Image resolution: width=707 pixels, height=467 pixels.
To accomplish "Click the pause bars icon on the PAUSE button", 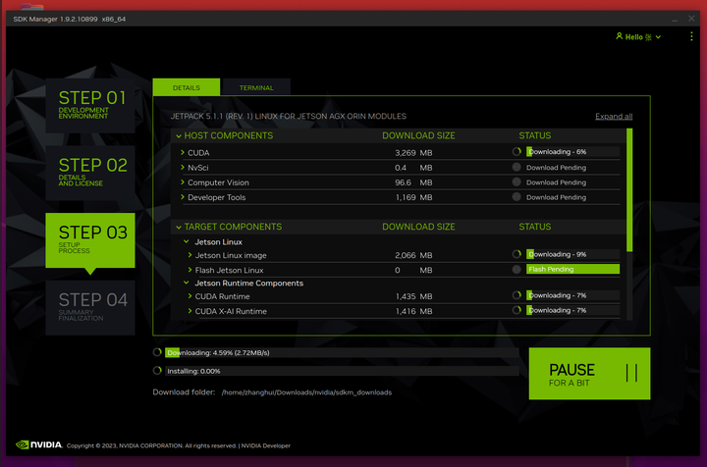I will pyautogui.click(x=631, y=373).
